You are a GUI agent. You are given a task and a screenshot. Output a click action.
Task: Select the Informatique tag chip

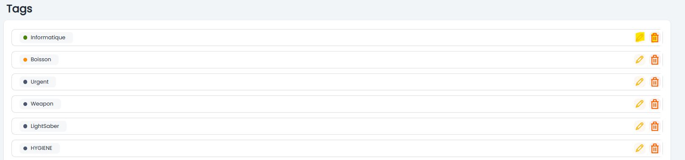(46, 38)
